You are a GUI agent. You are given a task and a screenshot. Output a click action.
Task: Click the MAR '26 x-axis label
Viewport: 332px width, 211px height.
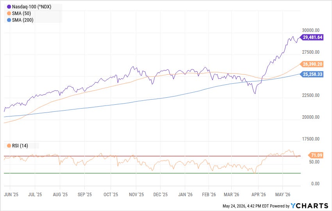click(232, 195)
